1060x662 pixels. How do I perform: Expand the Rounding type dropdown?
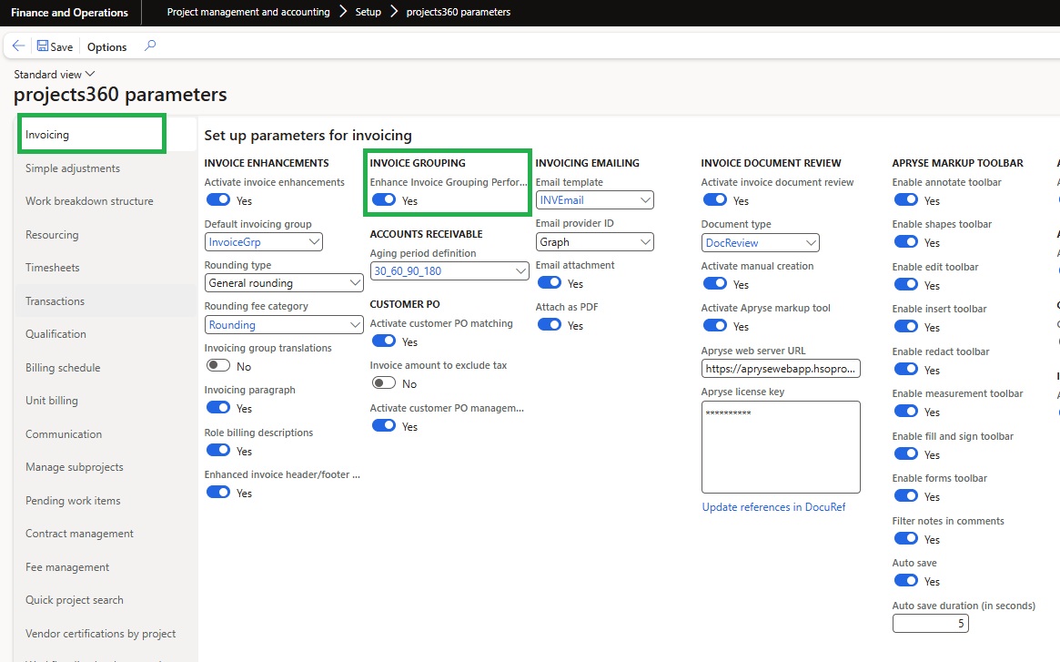click(x=356, y=283)
